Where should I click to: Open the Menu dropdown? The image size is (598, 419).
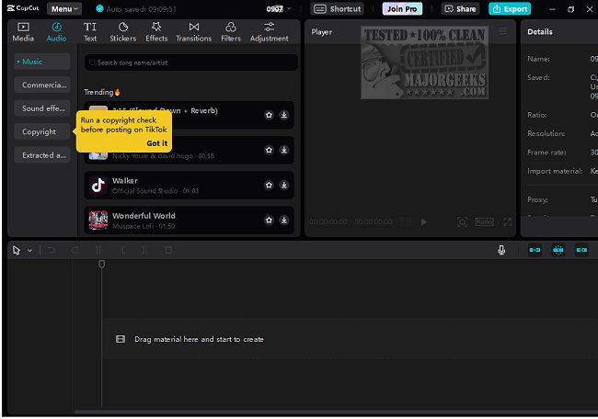coord(64,9)
